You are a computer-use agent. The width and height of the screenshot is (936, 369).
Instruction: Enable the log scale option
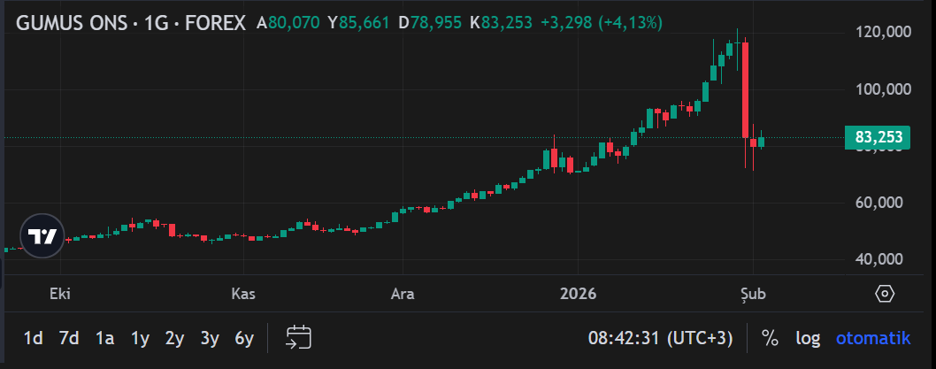tap(808, 338)
